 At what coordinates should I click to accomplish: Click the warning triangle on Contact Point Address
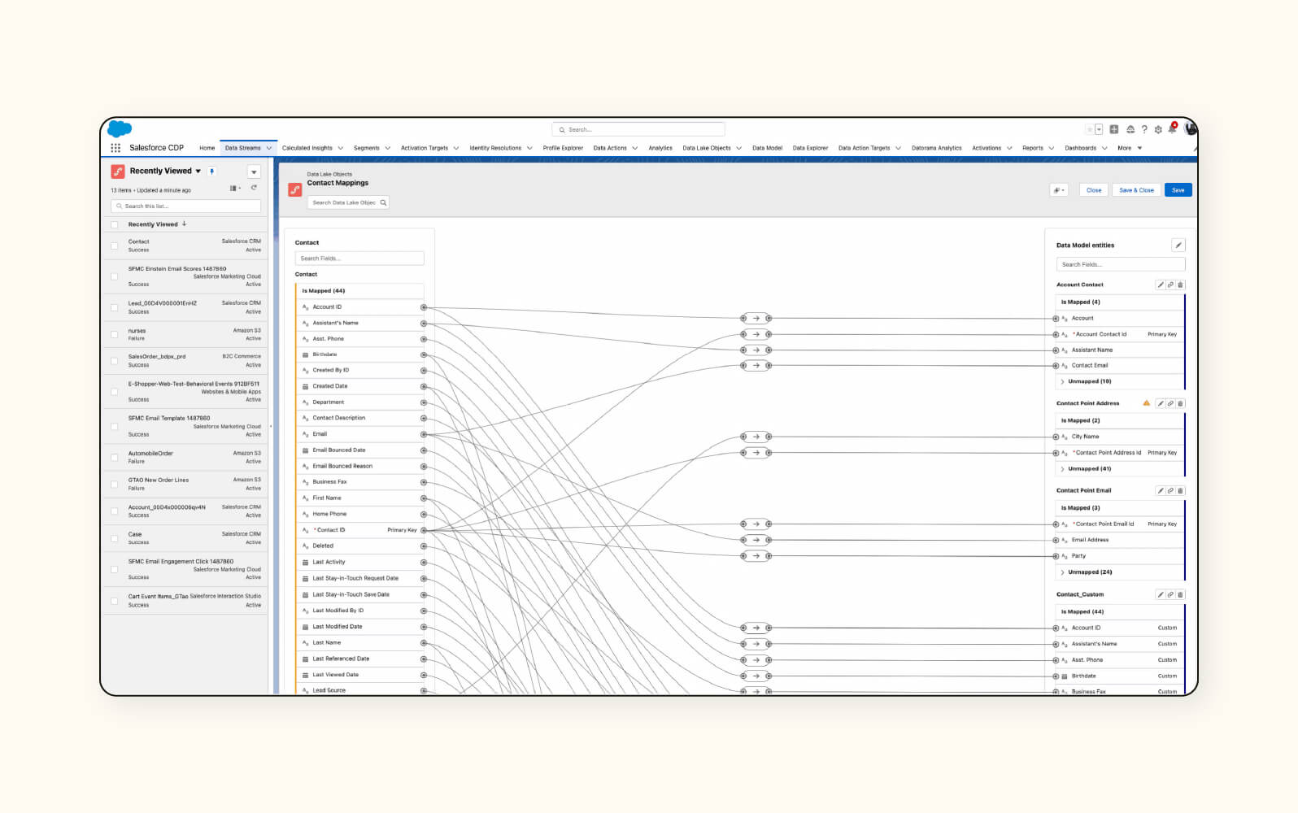[1147, 403]
